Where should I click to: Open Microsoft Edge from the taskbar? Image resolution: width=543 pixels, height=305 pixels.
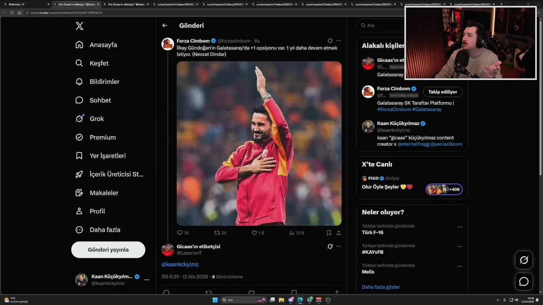300,300
